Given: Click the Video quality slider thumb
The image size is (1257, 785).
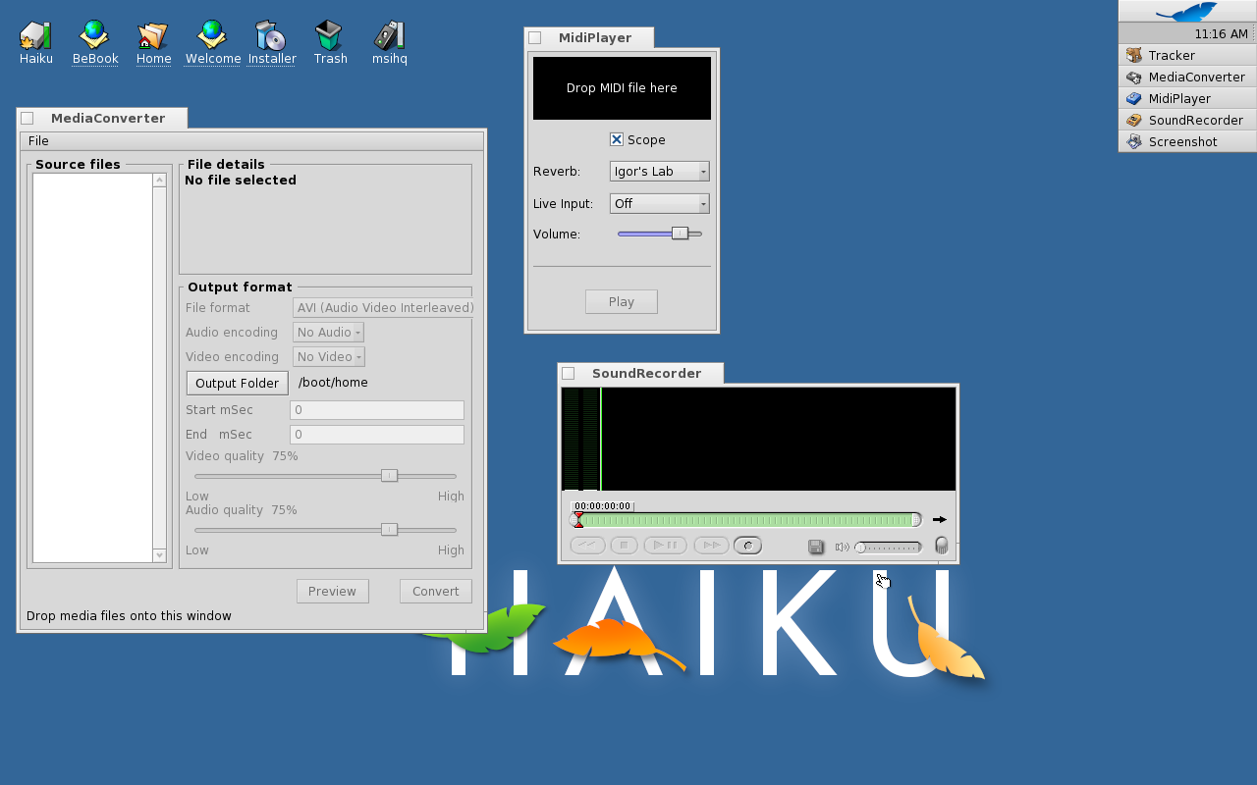Looking at the screenshot, I should click(389, 476).
